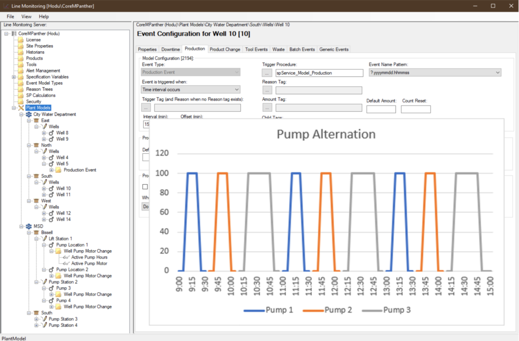Click the Trigger Tag text field
Viewport: 519px width, 341px height.
tap(198, 108)
